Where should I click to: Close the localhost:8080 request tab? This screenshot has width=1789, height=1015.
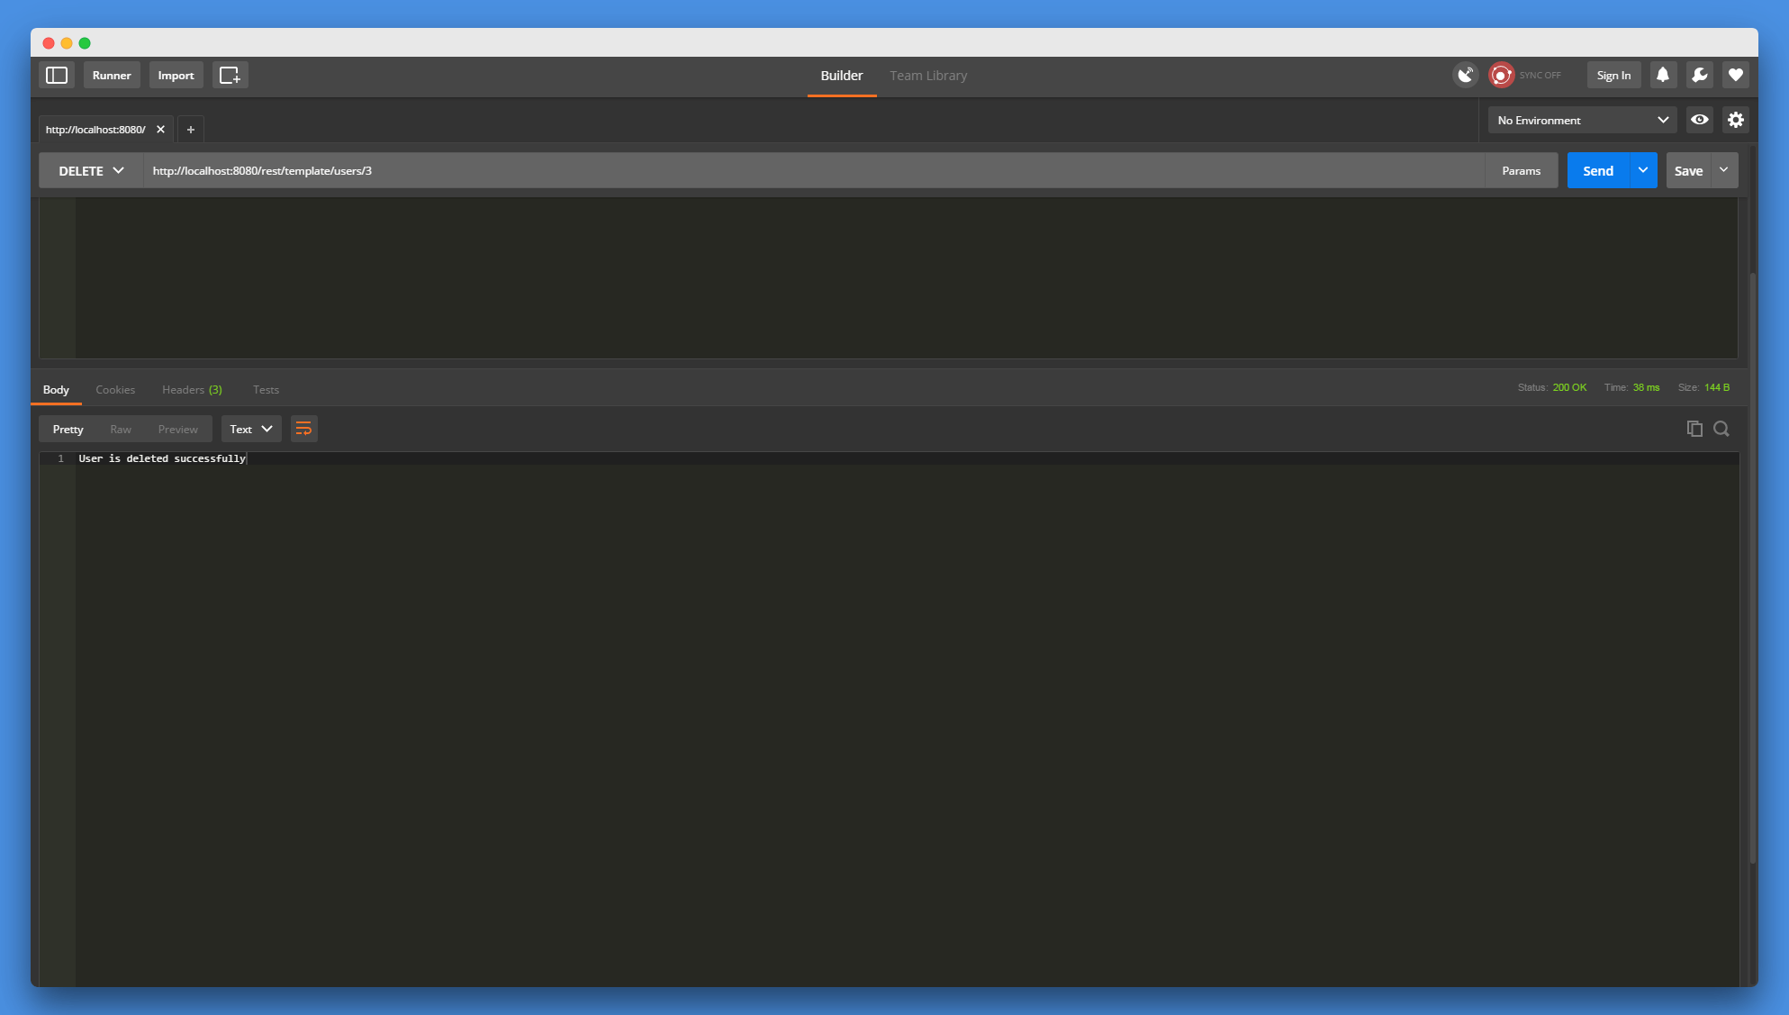160,130
